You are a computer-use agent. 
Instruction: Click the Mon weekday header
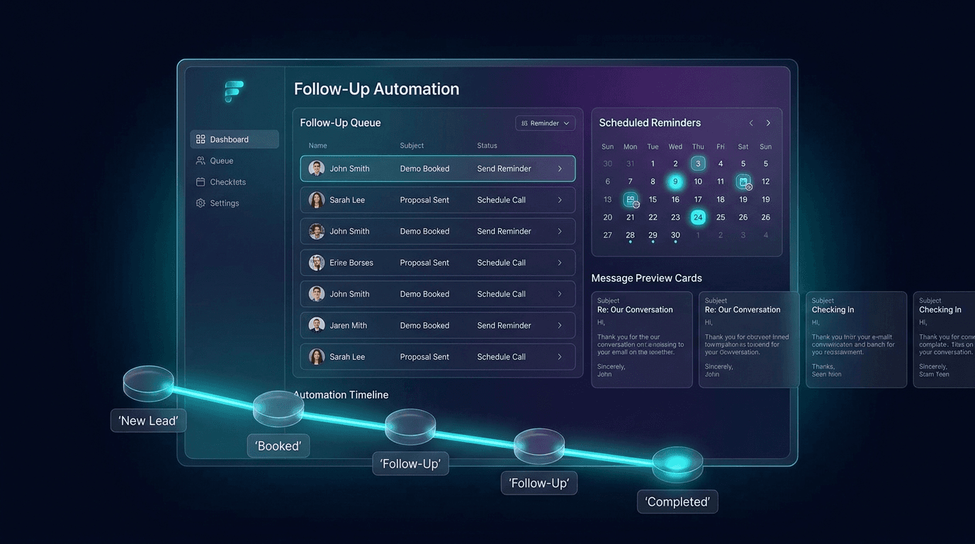[x=630, y=147]
